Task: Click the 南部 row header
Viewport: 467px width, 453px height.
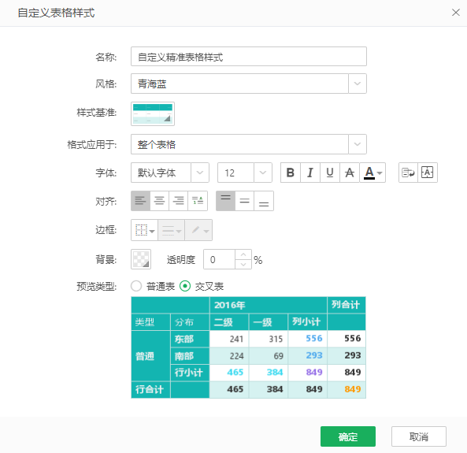Action: pos(190,356)
